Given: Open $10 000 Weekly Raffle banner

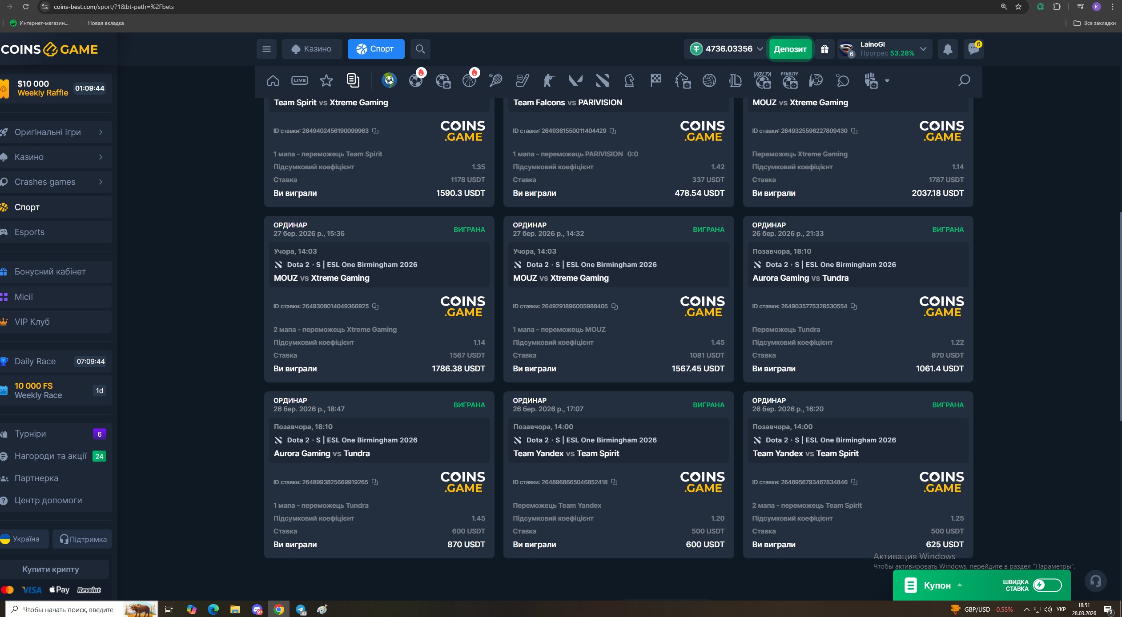Looking at the screenshot, I should [x=56, y=88].
